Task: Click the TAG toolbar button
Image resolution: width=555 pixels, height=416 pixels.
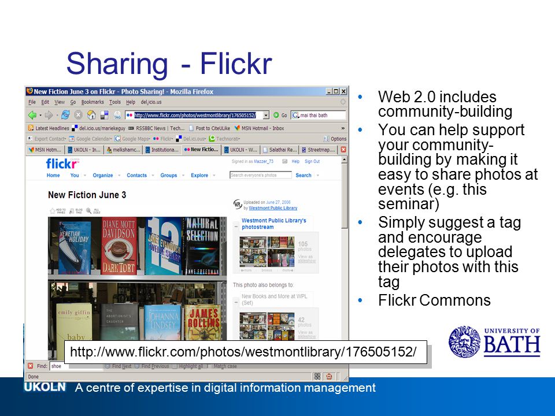Action: [x=117, y=116]
